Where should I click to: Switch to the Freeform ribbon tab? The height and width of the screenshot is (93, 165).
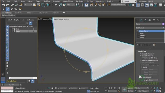coord(18,13)
